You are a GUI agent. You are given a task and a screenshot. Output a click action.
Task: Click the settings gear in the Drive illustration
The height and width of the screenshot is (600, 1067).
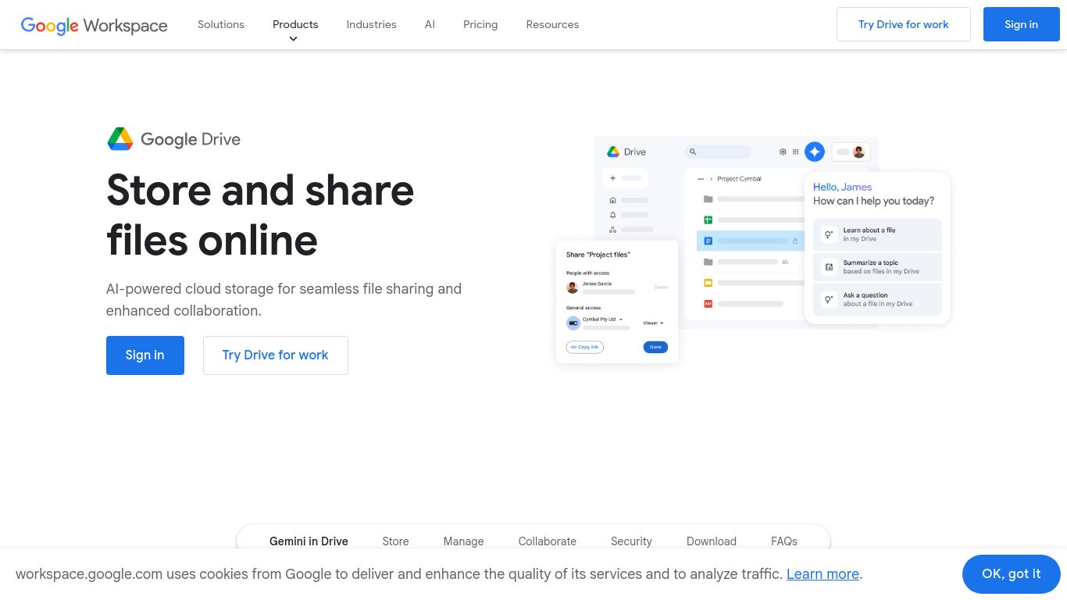click(x=783, y=152)
